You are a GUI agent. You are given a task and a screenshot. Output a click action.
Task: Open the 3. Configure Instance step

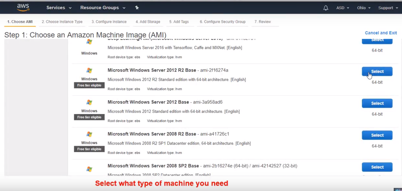point(109,22)
